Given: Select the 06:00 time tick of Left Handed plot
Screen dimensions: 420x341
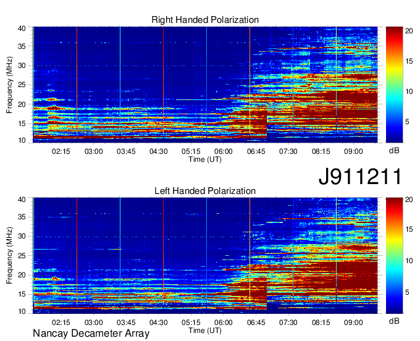Looking at the screenshot, I should tap(223, 322).
